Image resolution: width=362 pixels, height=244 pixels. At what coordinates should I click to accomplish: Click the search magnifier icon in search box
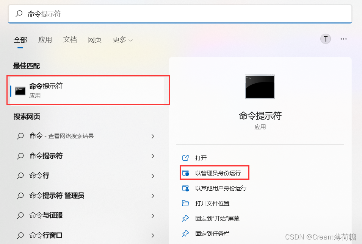(x=19, y=14)
